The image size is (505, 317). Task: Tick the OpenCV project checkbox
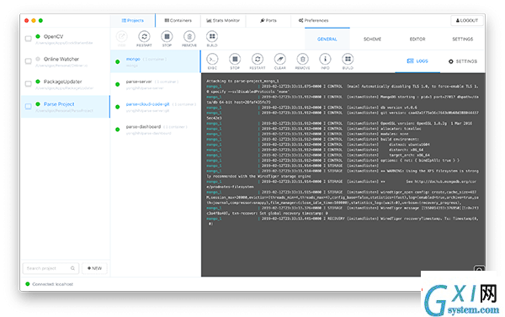pyautogui.click(x=29, y=39)
